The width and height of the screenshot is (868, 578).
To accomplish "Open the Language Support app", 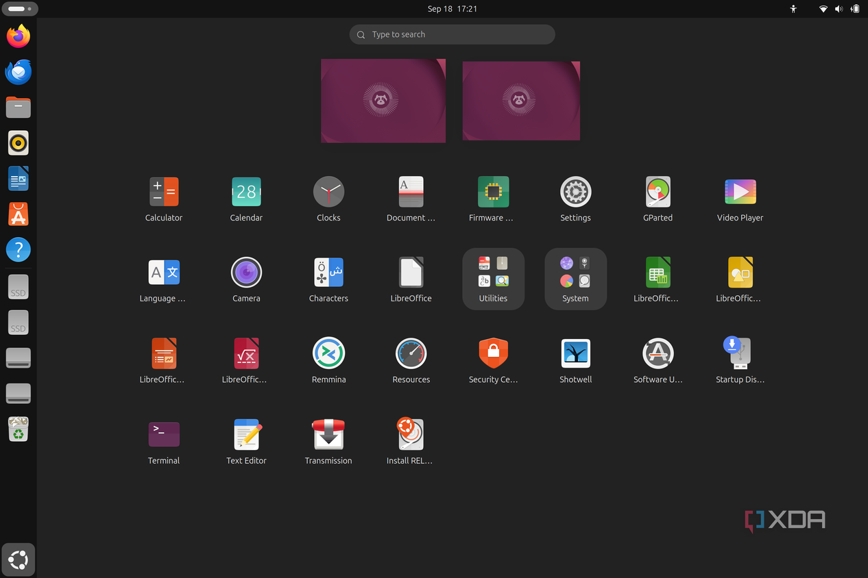I will 164,273.
